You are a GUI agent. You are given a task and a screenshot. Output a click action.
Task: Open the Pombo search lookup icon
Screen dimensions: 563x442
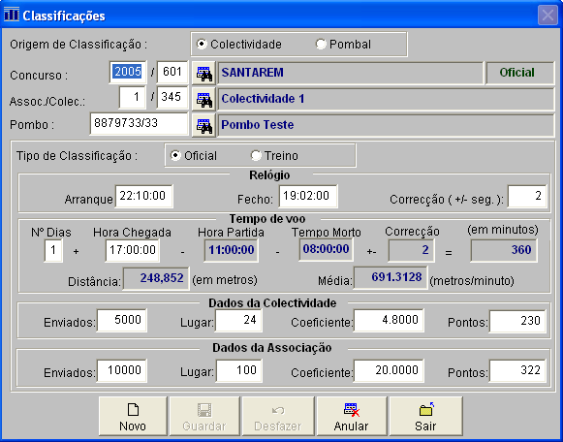203,125
